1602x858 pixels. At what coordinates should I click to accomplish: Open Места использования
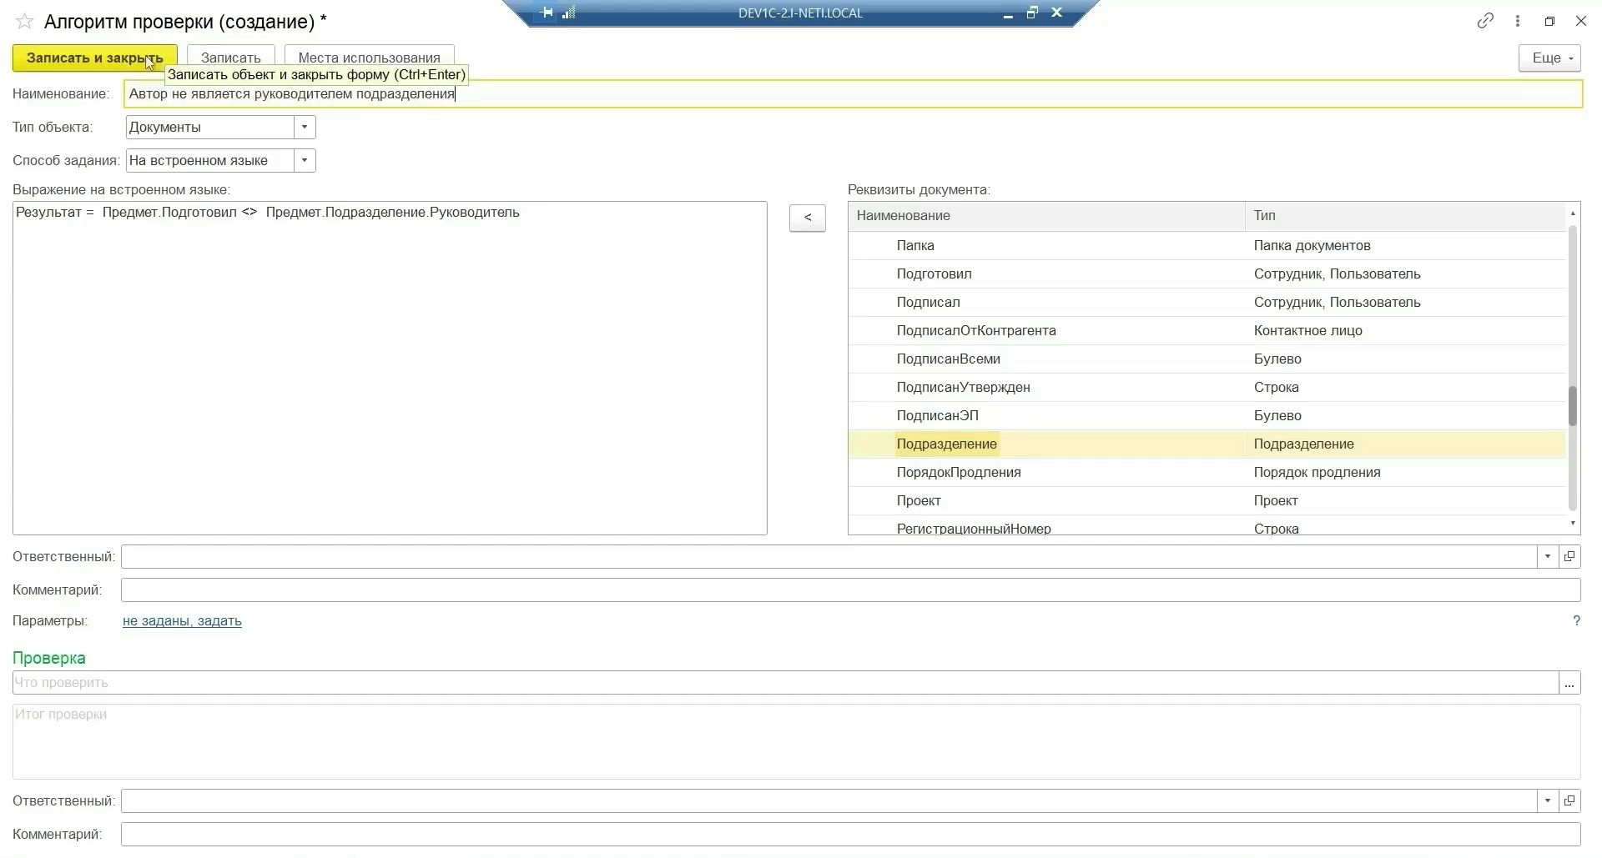(x=369, y=58)
